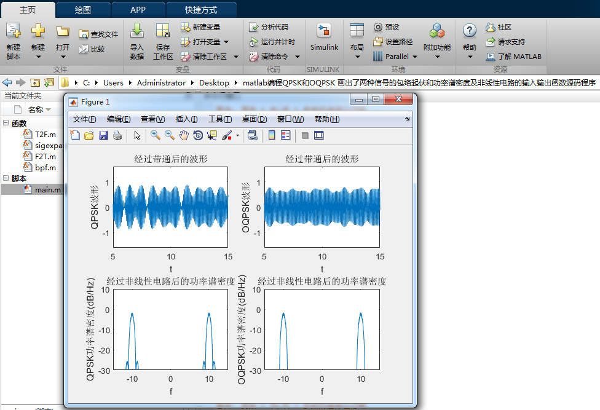Viewport: 600px width, 410px height.
Task: Click Link Plot icon in Figure toolbar
Action: pyautogui.click(x=252, y=135)
